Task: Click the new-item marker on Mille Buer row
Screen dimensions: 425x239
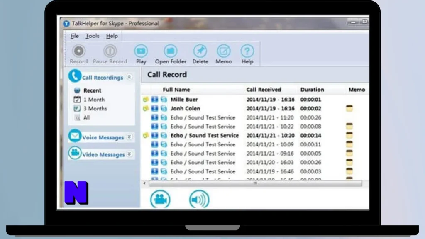Action: coord(146,100)
